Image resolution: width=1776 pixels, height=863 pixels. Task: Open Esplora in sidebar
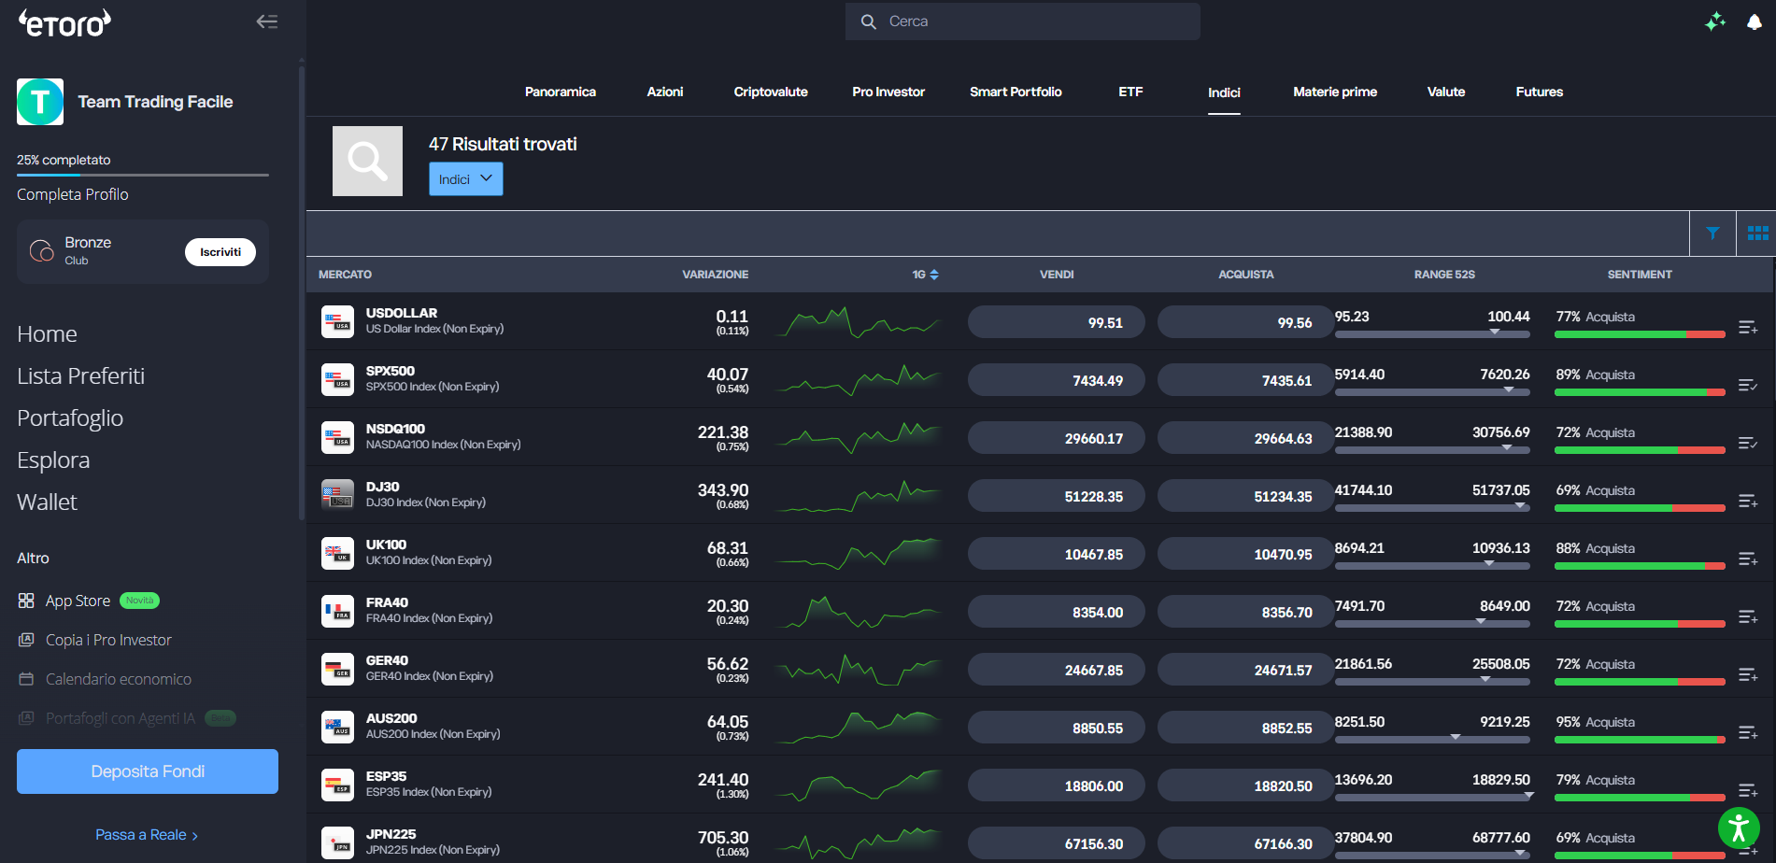click(x=53, y=460)
